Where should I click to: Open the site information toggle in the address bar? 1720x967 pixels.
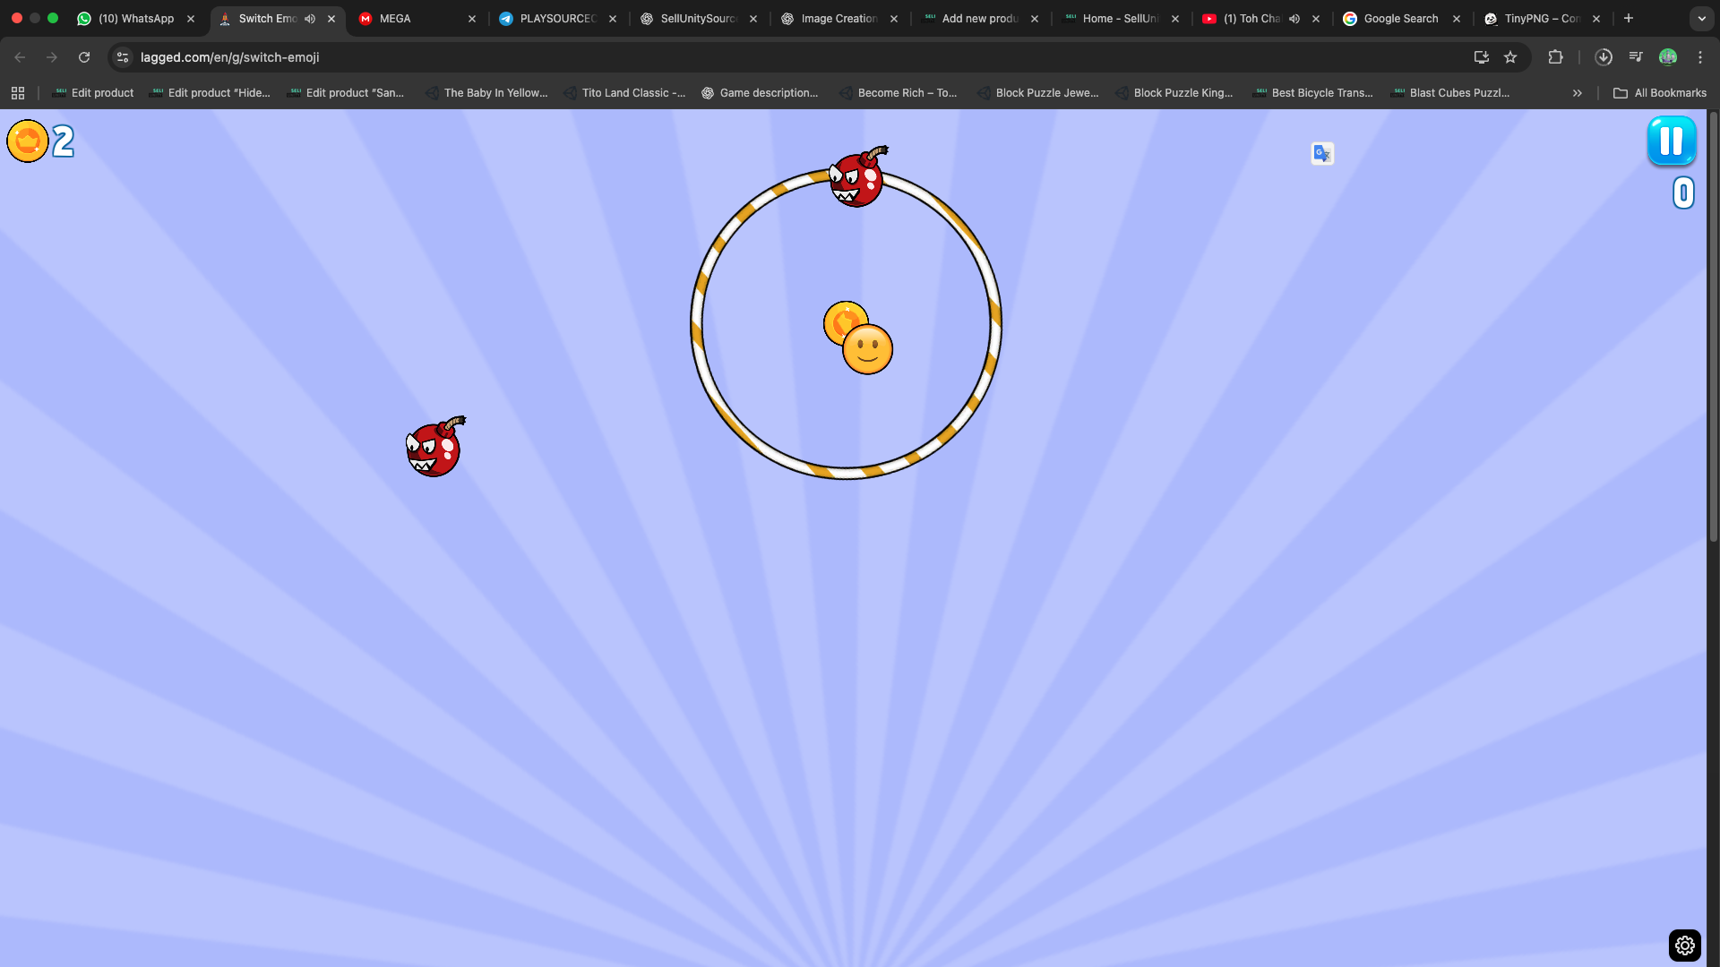[123, 57]
